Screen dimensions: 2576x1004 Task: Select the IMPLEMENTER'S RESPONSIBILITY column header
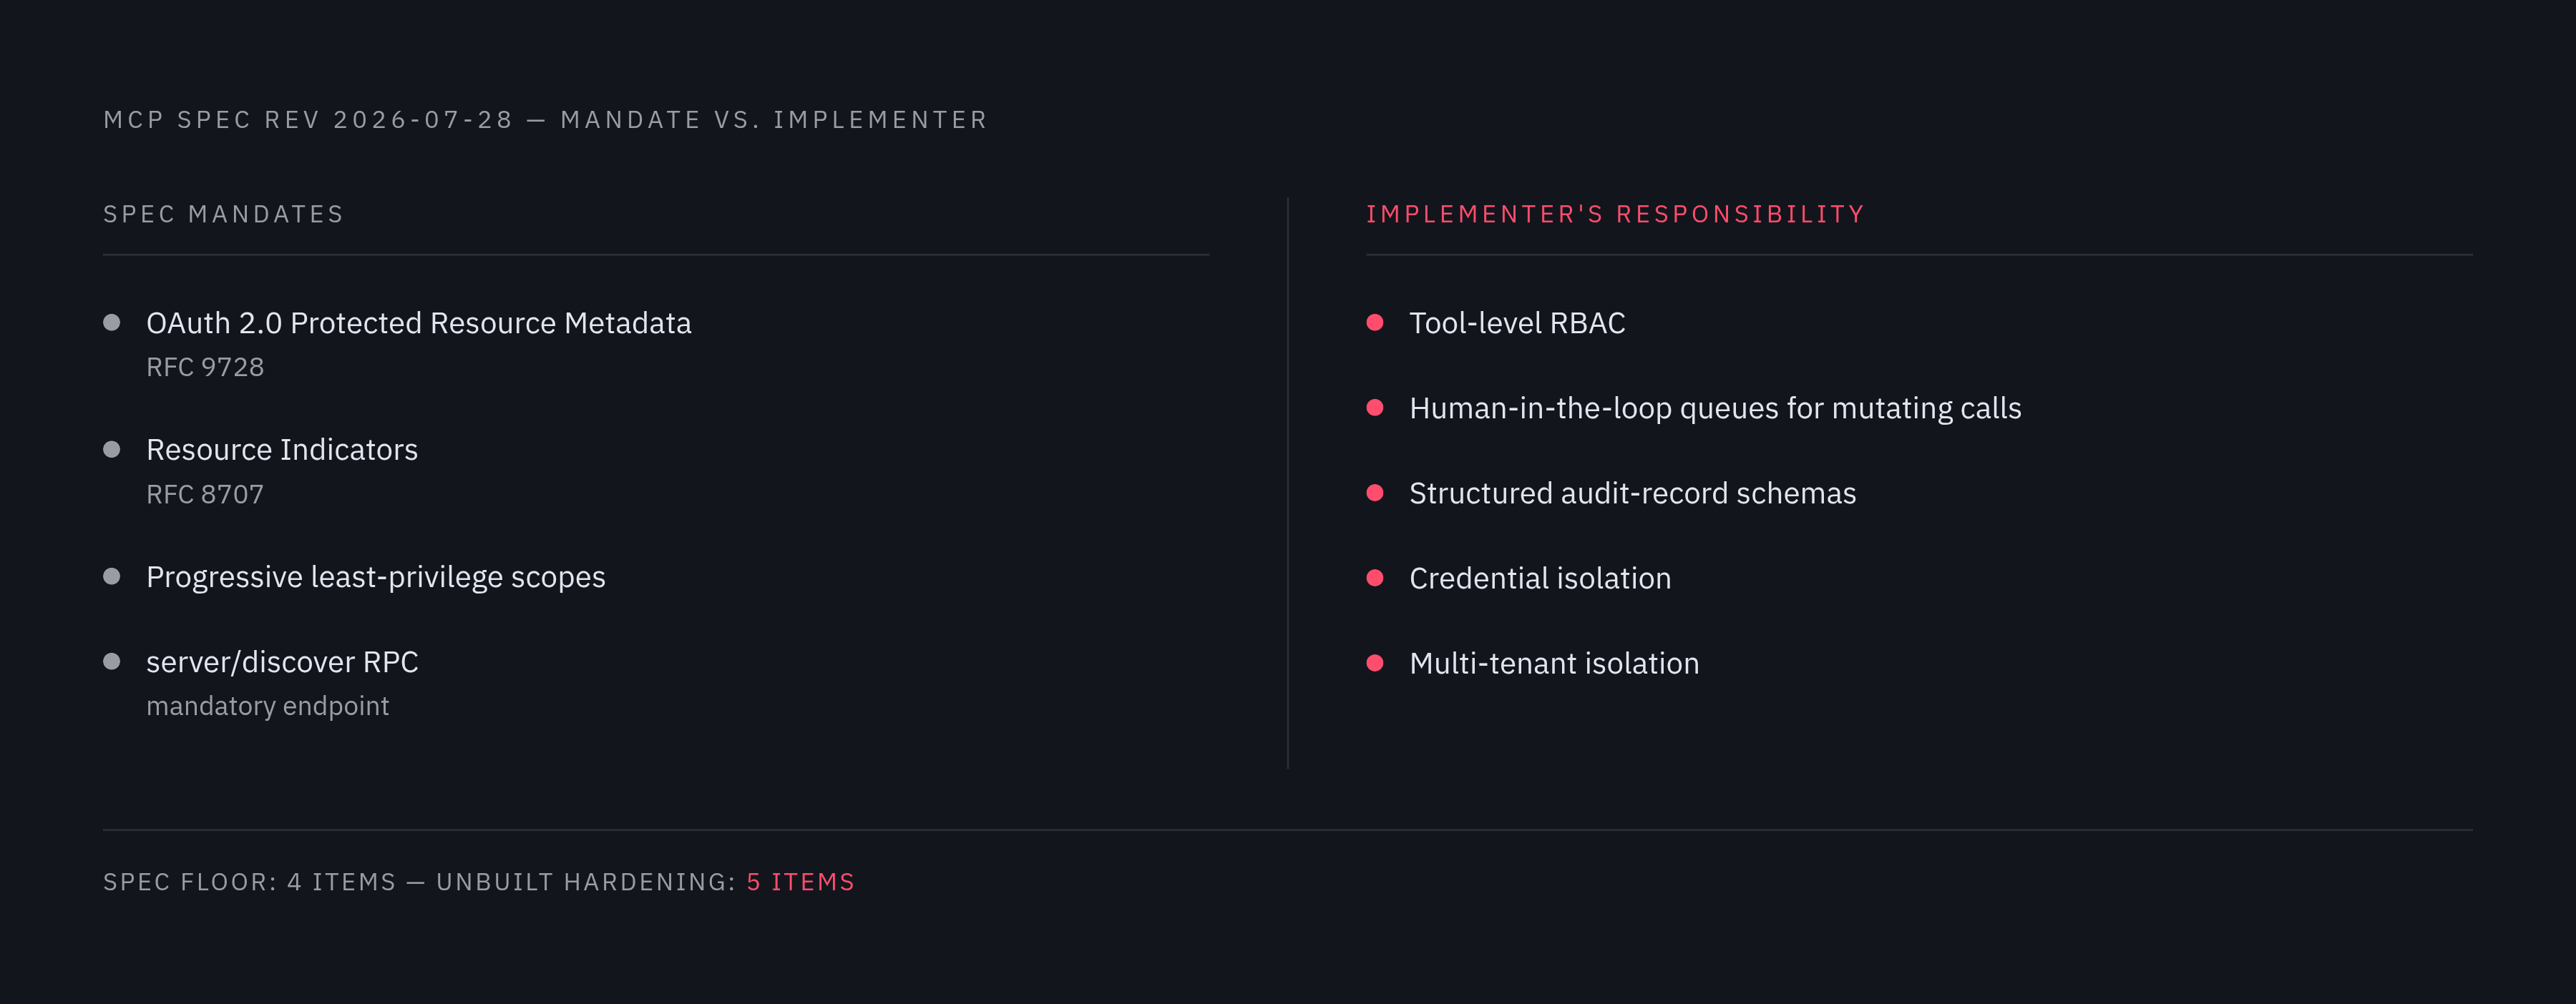(1615, 215)
